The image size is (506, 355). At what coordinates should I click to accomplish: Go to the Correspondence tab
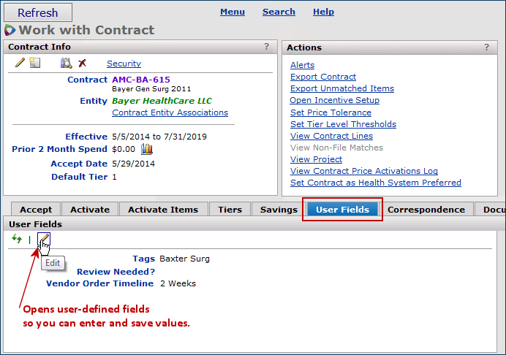(426, 210)
